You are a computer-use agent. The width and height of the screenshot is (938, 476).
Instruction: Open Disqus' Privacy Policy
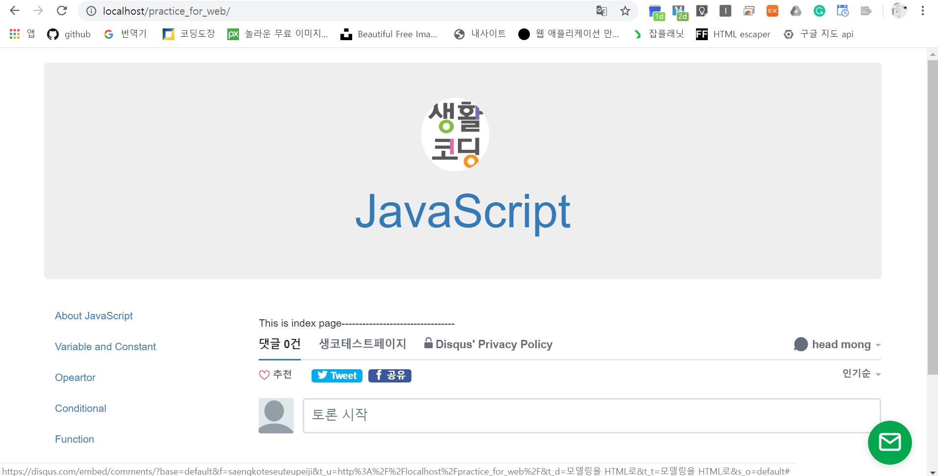pyautogui.click(x=494, y=344)
